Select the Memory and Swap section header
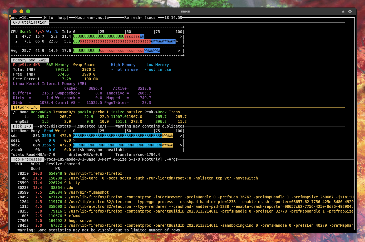 click(x=30, y=60)
